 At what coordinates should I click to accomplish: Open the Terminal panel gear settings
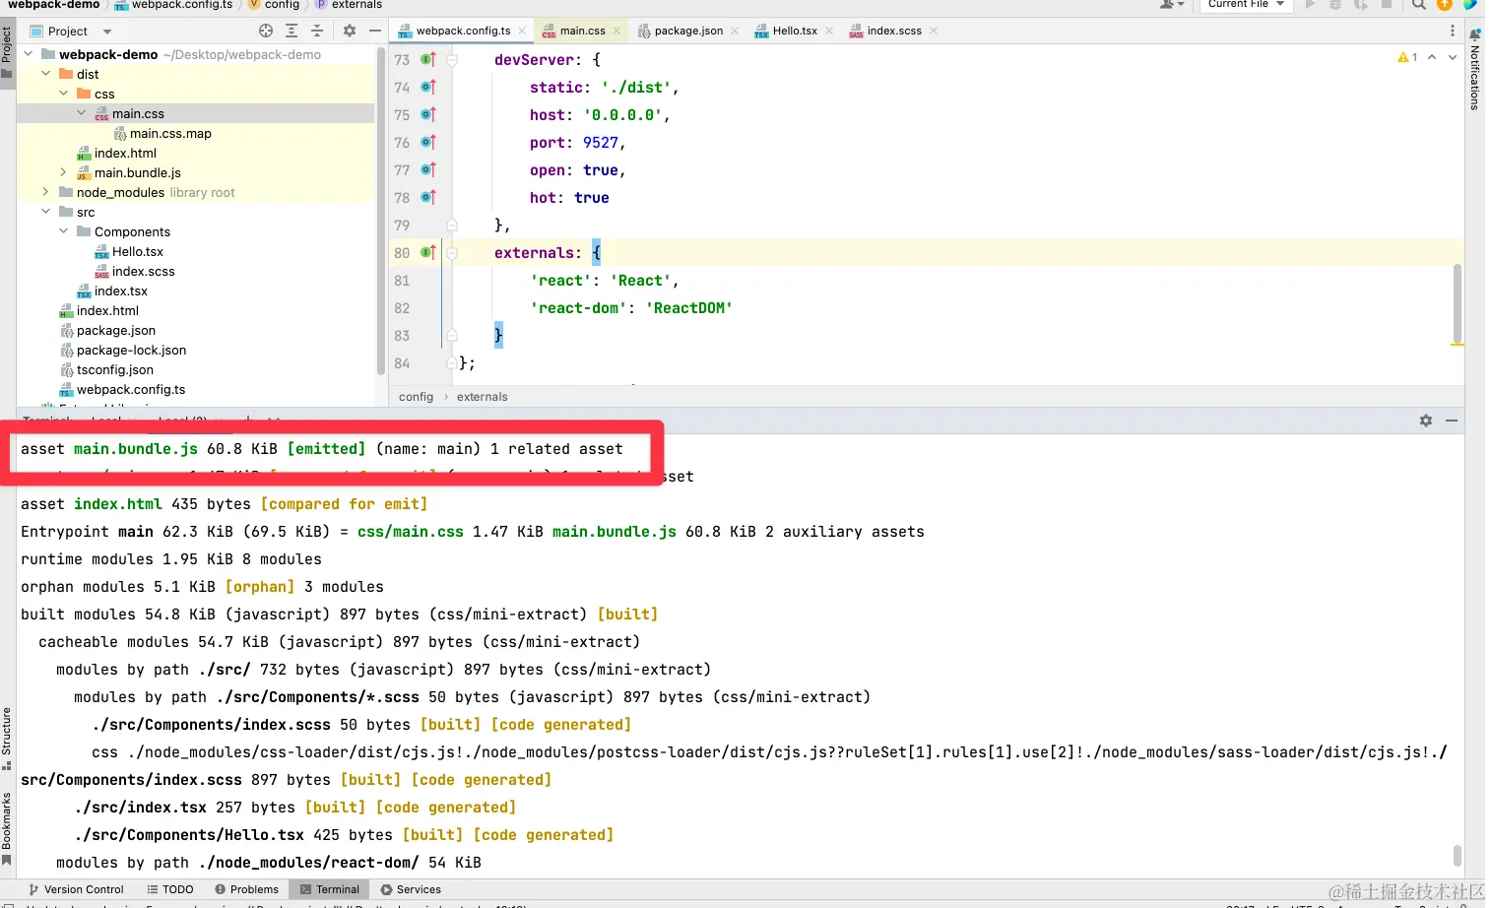(1426, 421)
